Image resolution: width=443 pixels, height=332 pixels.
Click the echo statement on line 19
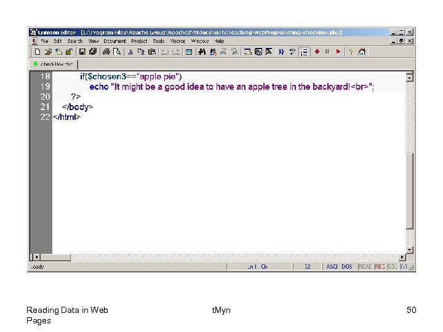click(x=232, y=87)
